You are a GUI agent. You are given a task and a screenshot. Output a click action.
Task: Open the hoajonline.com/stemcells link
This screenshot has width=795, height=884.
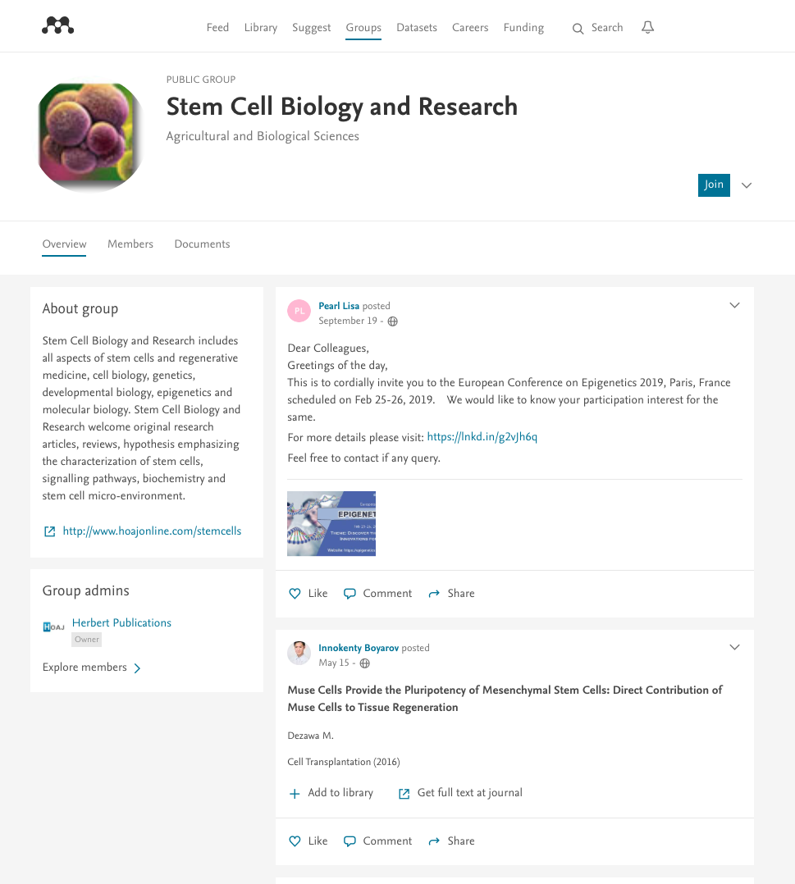152,531
